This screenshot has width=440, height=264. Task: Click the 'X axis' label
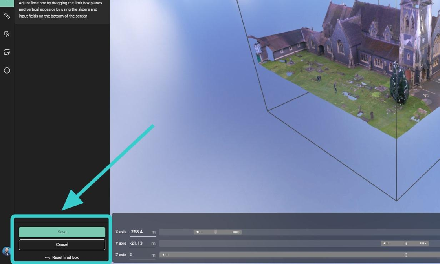pyautogui.click(x=121, y=232)
